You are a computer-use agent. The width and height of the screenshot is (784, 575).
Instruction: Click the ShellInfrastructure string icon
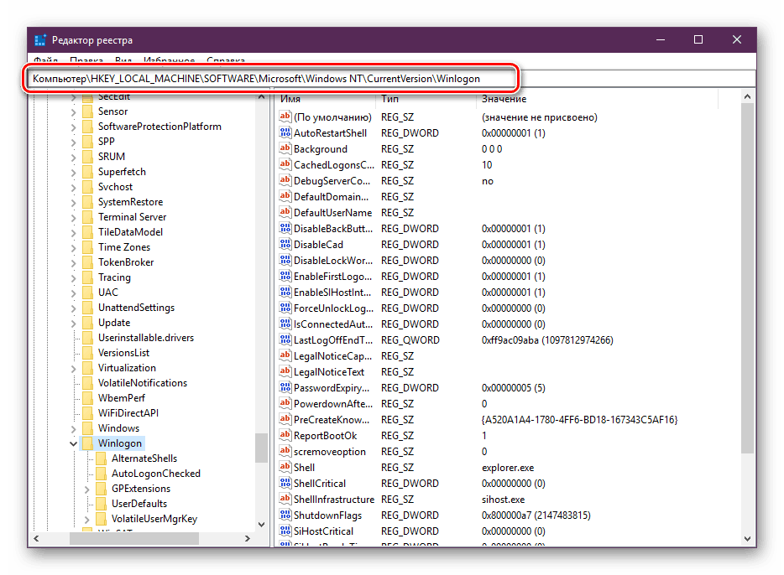click(285, 499)
